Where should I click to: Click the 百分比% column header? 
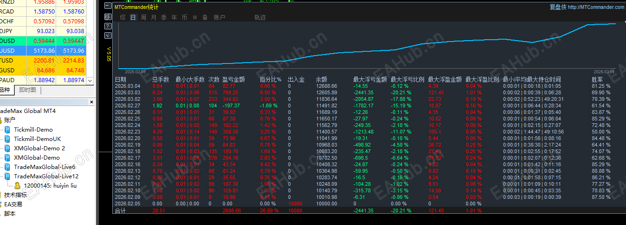(271, 80)
